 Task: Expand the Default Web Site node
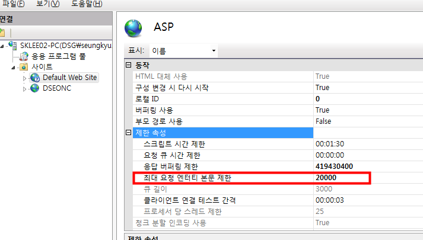coord(24,78)
